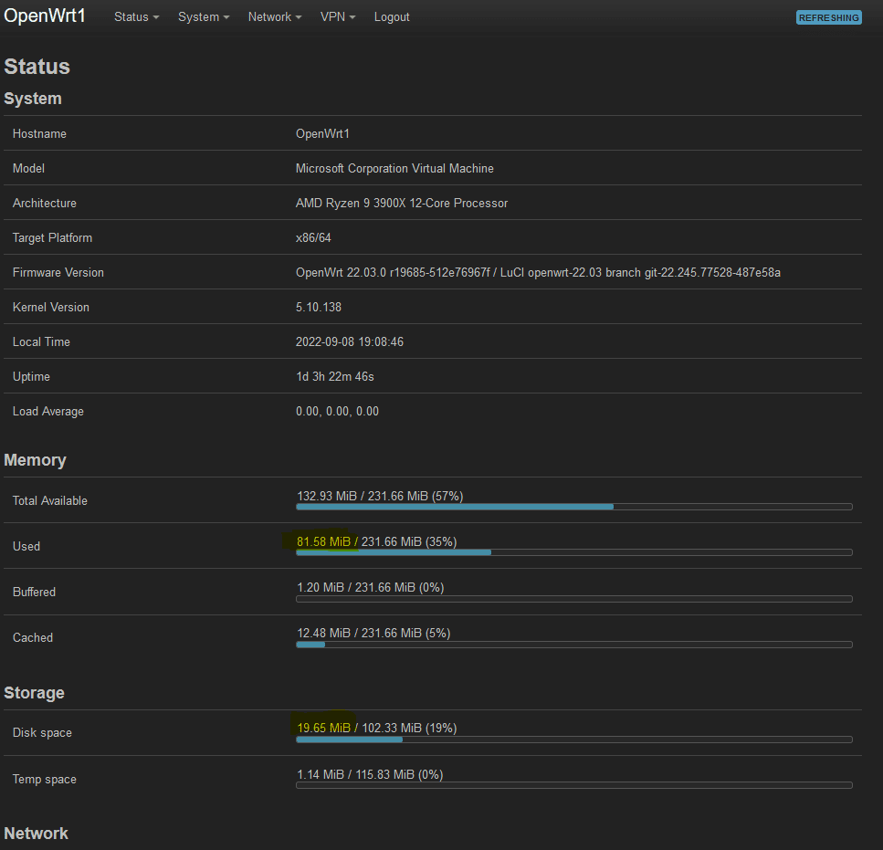Open the System dropdown menu
The width and height of the screenshot is (883, 850).
[204, 16]
